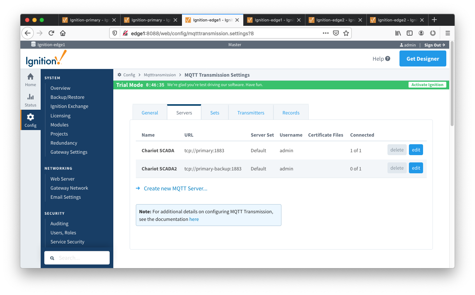Click tcp://primary-backup:1883 URL cell
Image resolution: width=475 pixels, height=295 pixels.
(213, 169)
